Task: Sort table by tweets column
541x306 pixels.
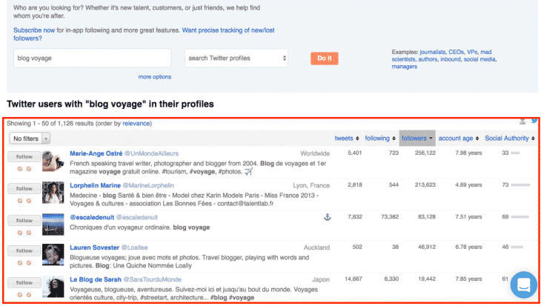Action: click(x=347, y=138)
